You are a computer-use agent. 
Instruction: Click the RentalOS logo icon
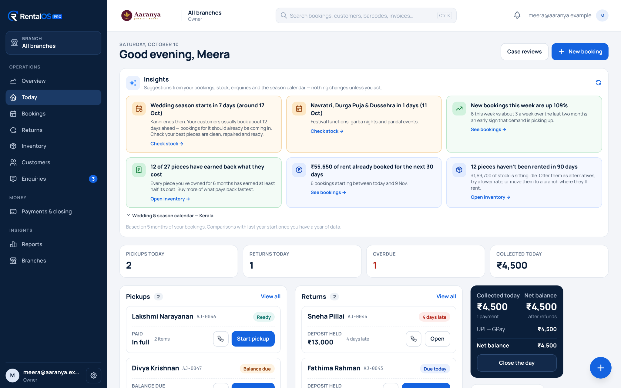point(13,16)
